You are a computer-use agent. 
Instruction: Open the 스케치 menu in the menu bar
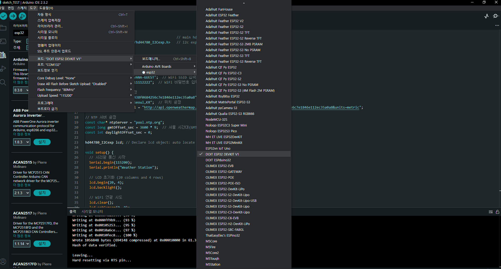pos(22,8)
